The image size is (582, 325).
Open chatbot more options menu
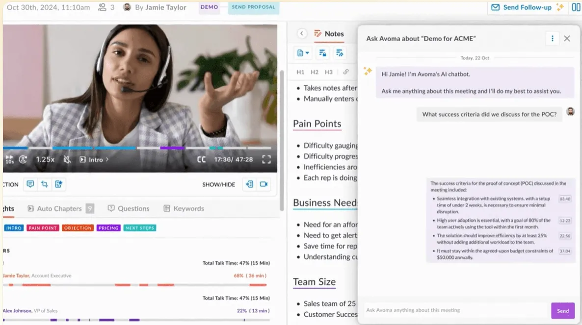tap(552, 39)
